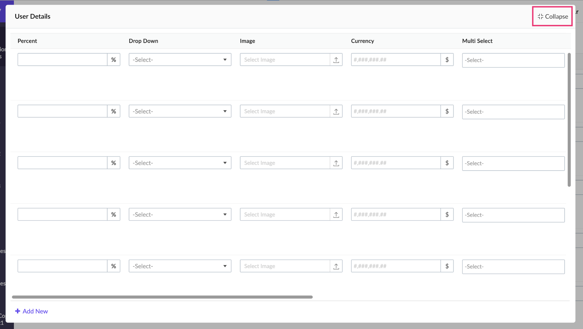Click upload icon in fifth row Image field
Image resolution: width=583 pixels, height=329 pixels.
coord(336,266)
